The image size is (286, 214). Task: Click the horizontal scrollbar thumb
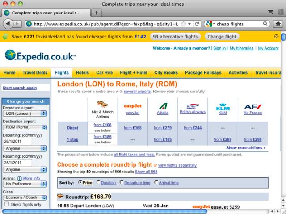[105, 211]
